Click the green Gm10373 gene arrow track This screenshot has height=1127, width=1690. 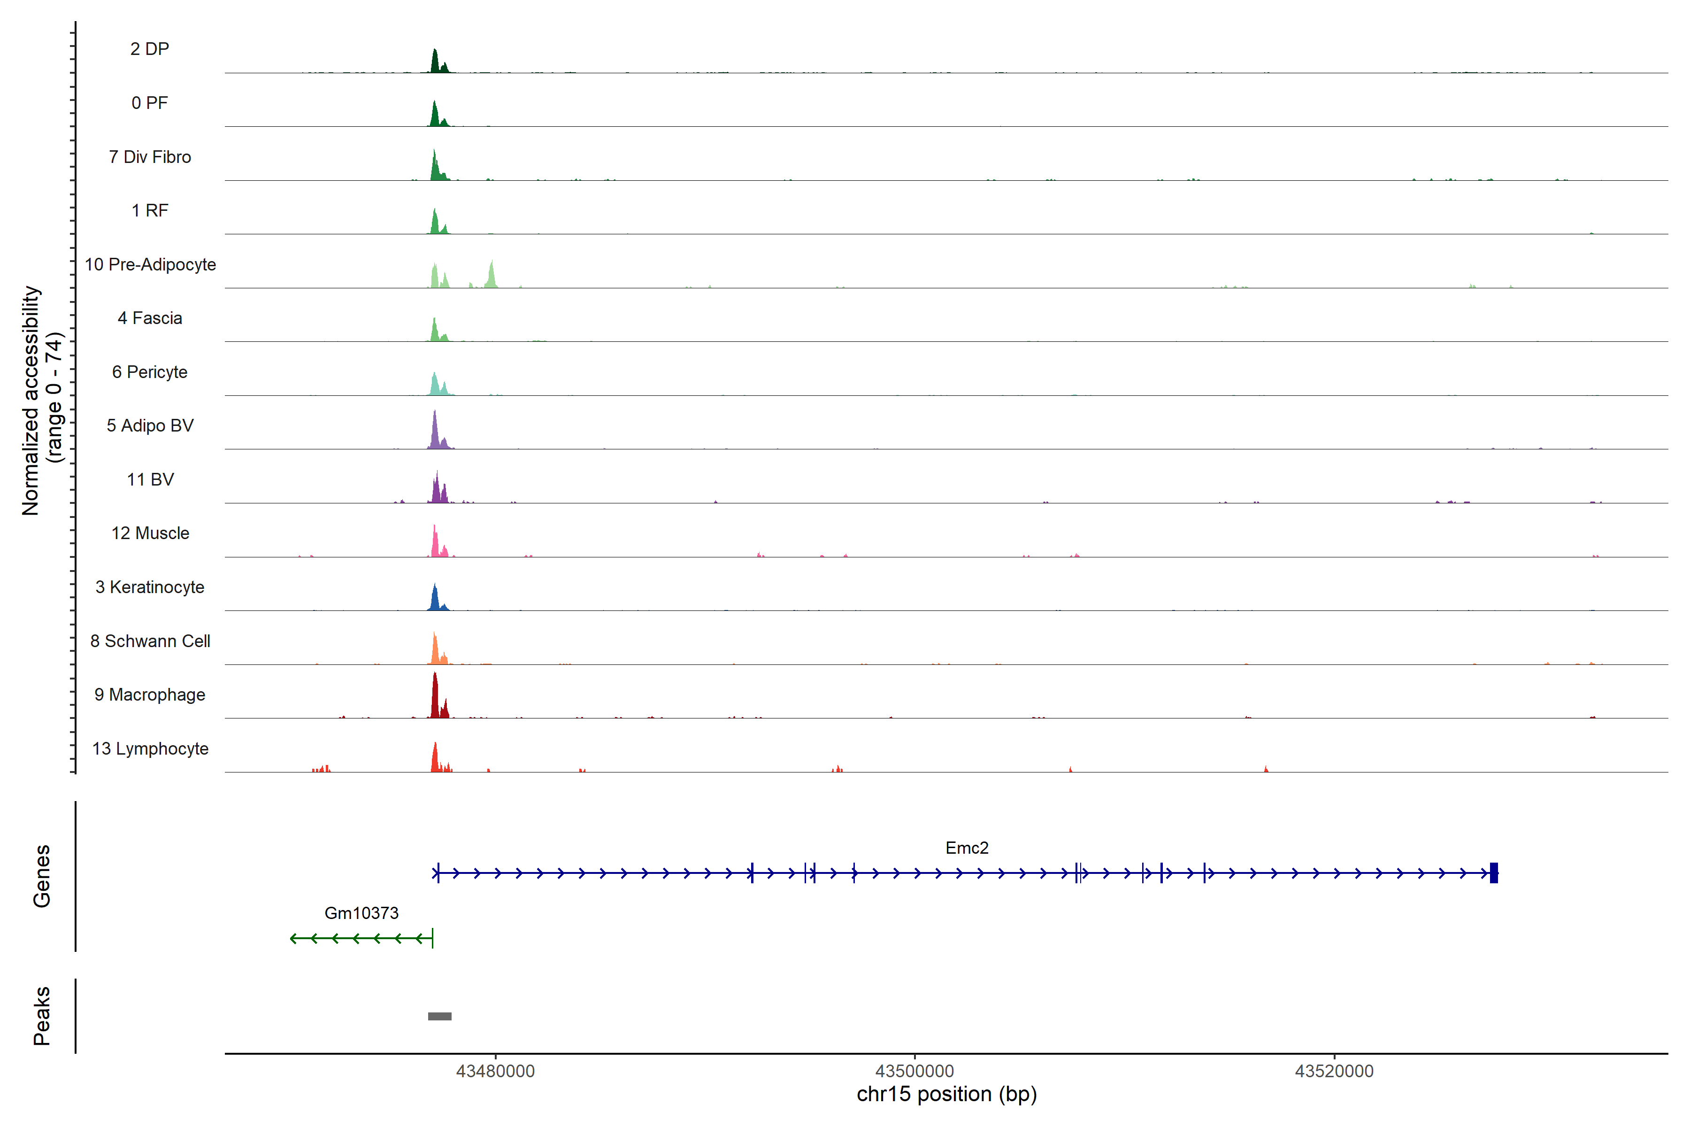[x=361, y=938]
